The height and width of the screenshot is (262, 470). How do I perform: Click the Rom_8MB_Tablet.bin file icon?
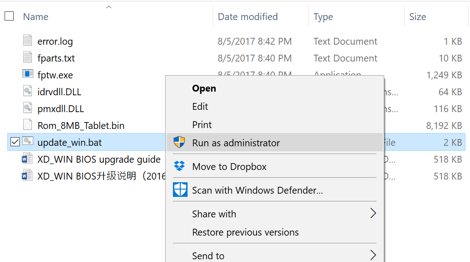point(28,125)
